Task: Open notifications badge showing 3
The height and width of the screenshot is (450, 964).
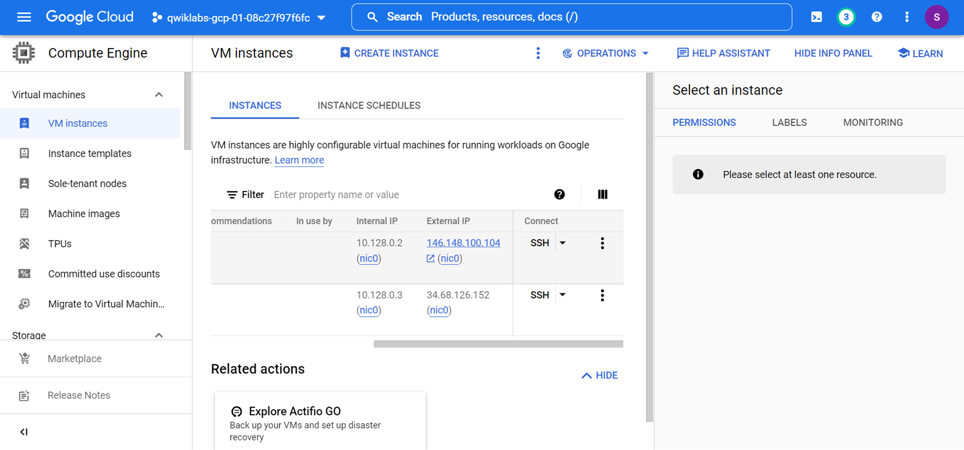Action: (x=846, y=17)
